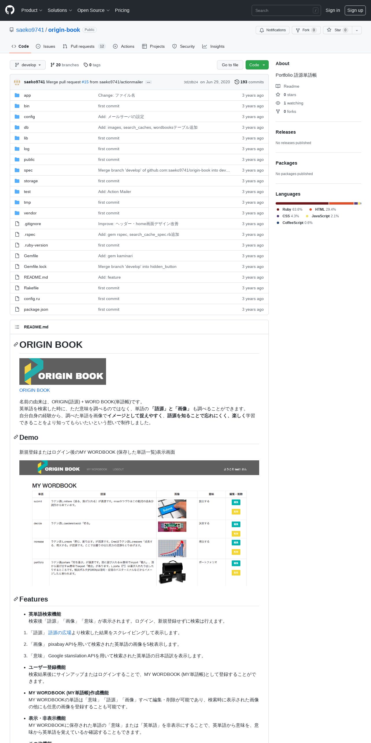Open the Insights tab

click(214, 46)
